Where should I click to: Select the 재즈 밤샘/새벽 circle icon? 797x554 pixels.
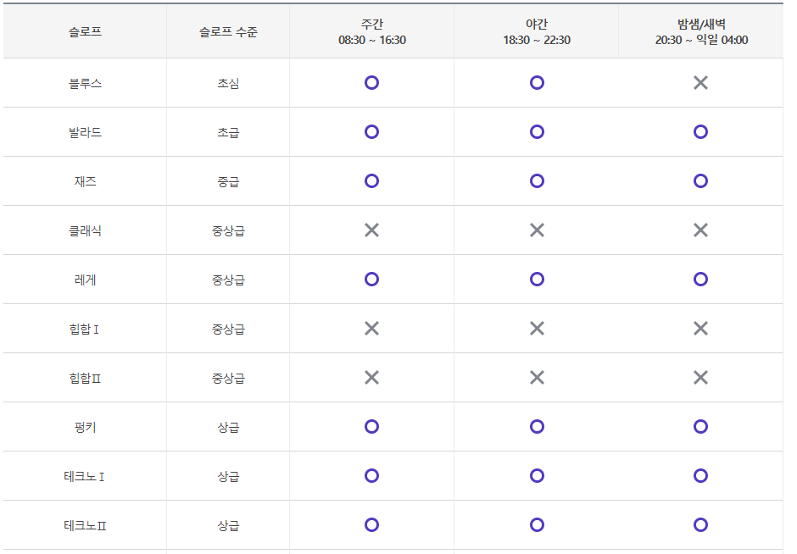(700, 181)
